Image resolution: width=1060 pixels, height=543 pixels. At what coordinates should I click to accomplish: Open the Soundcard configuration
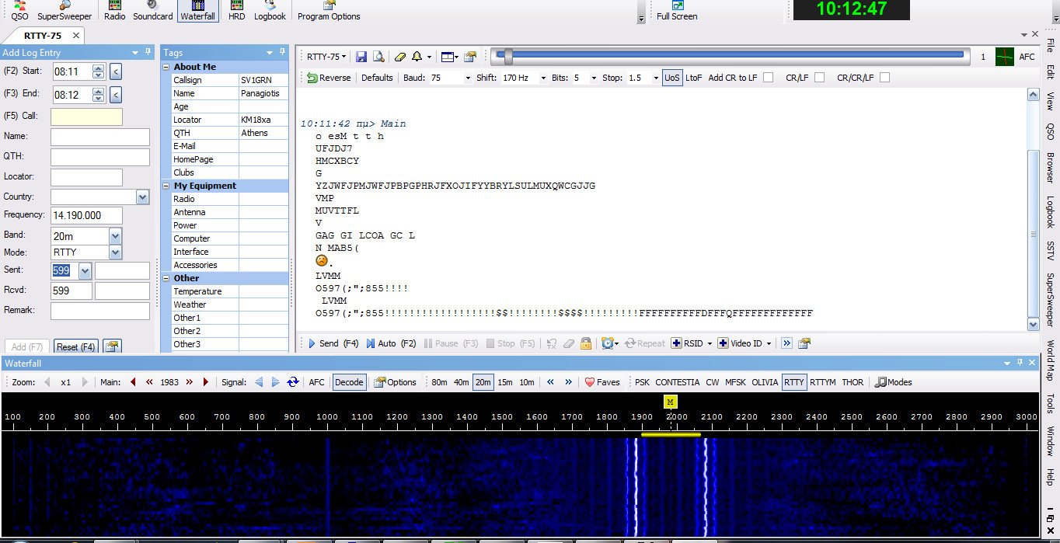(152, 11)
